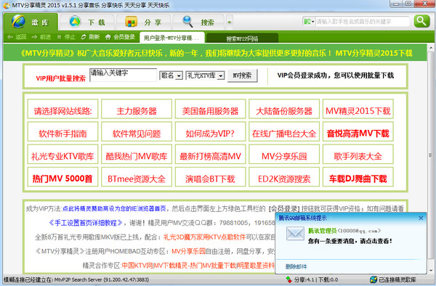436x286 pixels.
Task: Click the scrollbar up arrow
Action: point(431,48)
